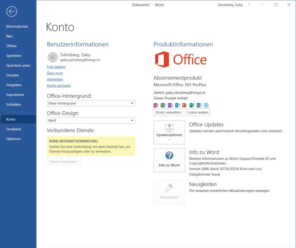
Task: Click the Access app icon
Action: click(x=156, y=105)
